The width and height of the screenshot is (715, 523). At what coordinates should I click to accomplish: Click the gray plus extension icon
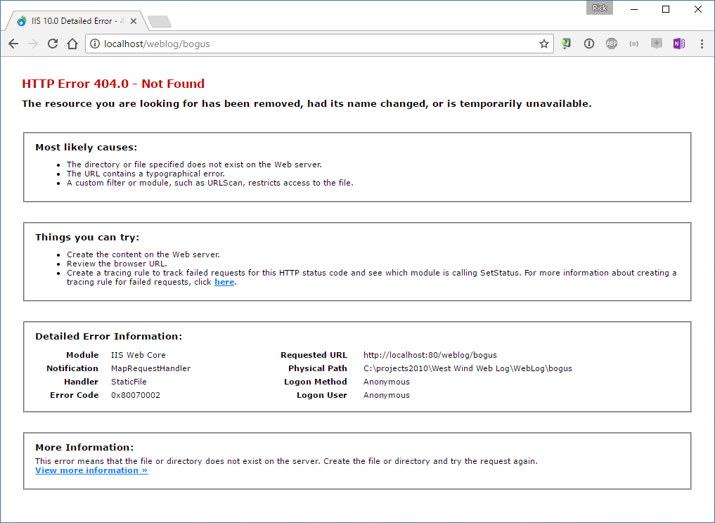point(656,44)
